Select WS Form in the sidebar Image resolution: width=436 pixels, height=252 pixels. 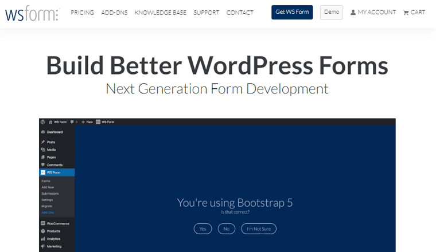click(57, 172)
